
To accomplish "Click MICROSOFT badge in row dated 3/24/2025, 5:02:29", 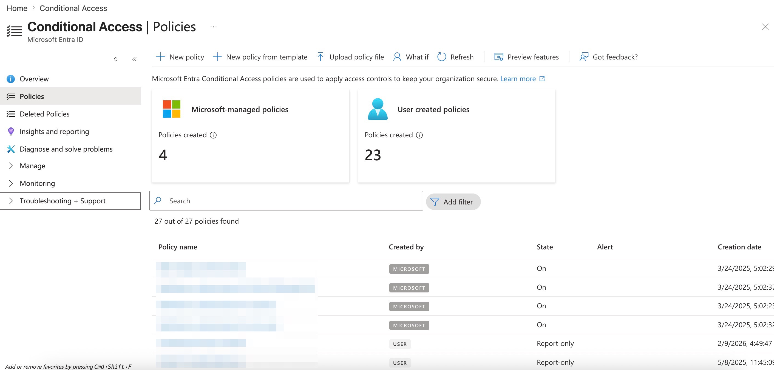I will [409, 269].
